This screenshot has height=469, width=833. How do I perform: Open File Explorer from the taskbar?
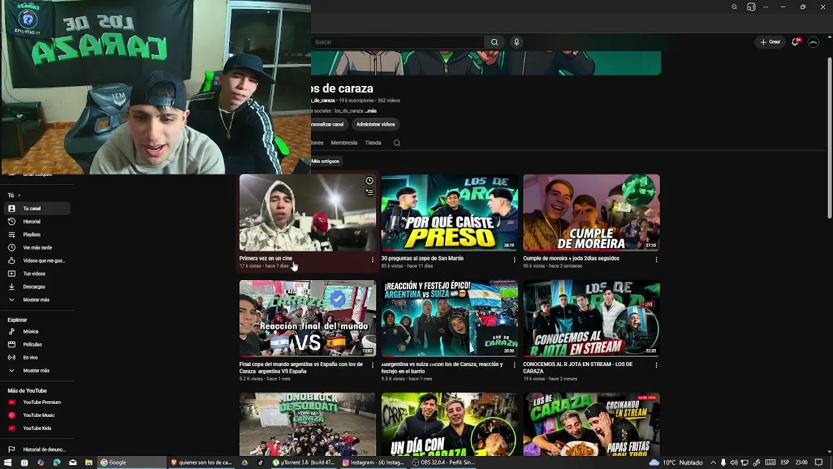pos(89,462)
